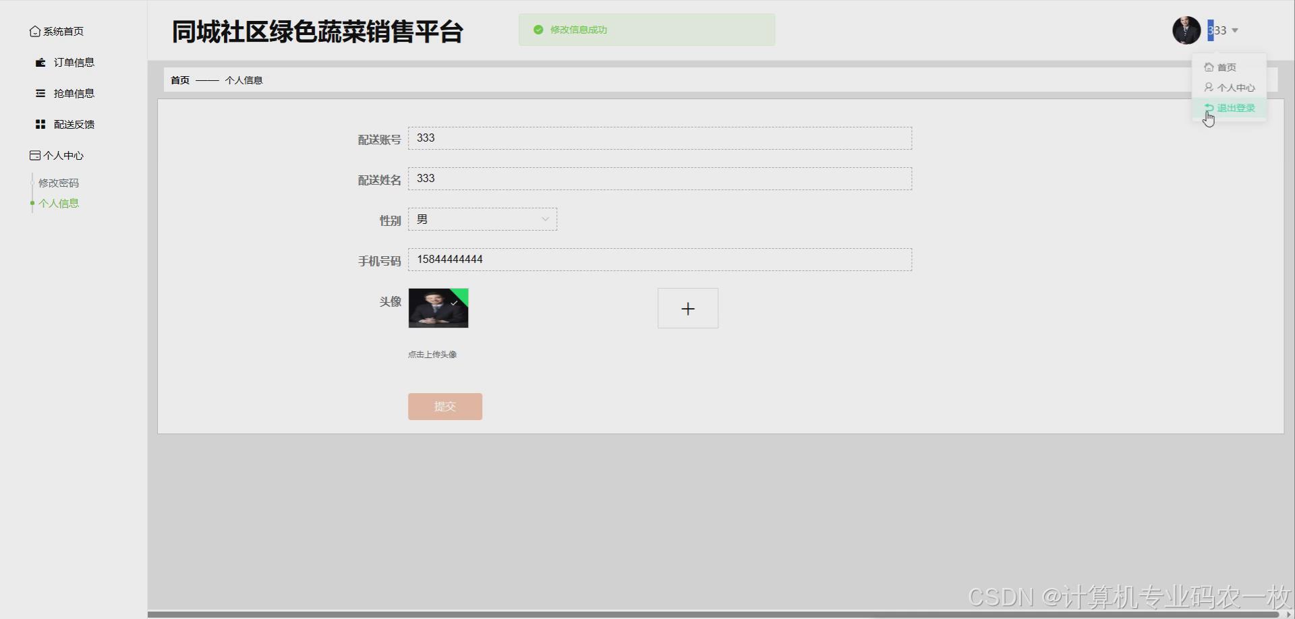Select the 个人中心 sidebar icon
1295x619 pixels.
pyautogui.click(x=34, y=155)
